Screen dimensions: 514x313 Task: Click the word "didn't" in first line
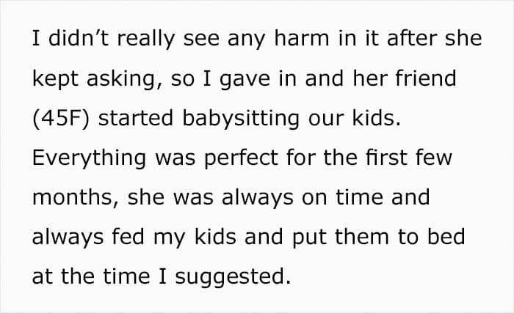pos(79,38)
